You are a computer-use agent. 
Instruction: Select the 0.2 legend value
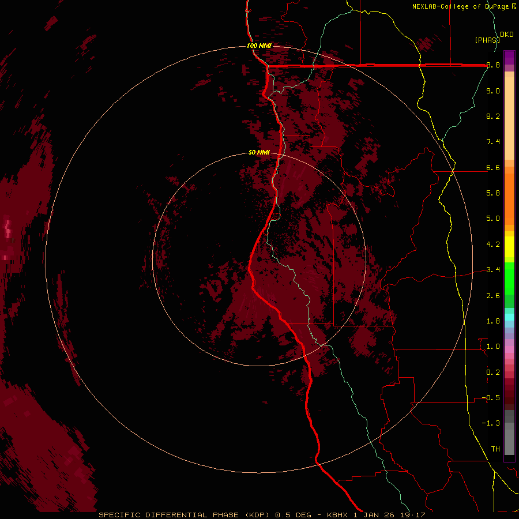(493, 373)
